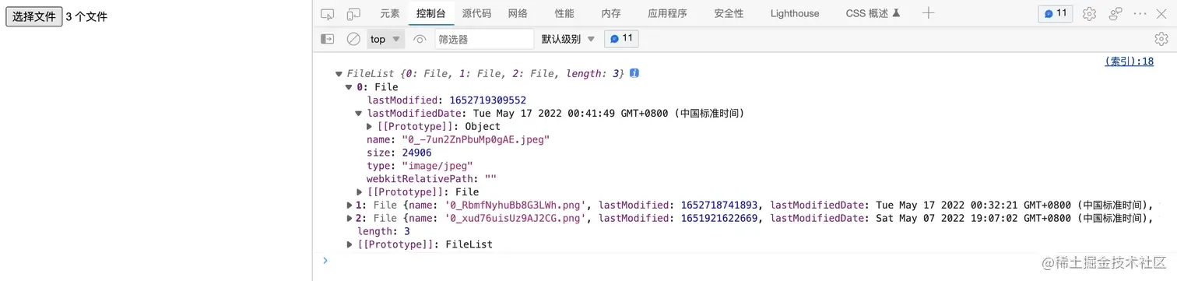1177x281 pixels.
Task: Open console settings gear icon
Action: pyautogui.click(x=1161, y=39)
